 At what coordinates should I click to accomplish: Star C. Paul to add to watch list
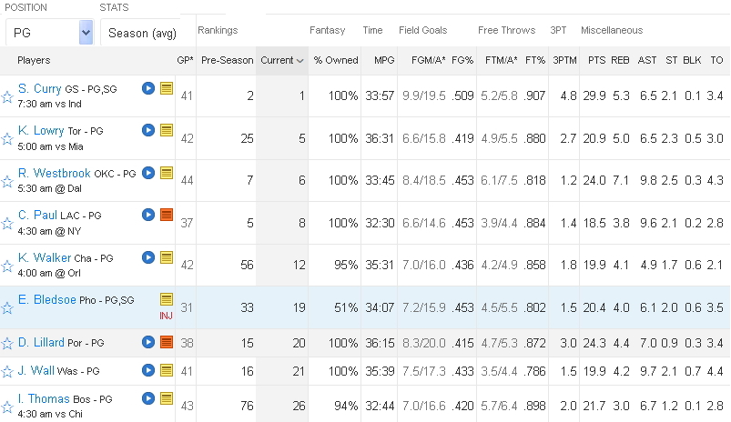7,224
